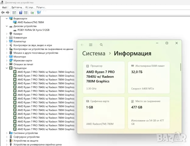Select AMD Radeon(TM) 780M device entry
190x146 pixels.
[31, 22]
